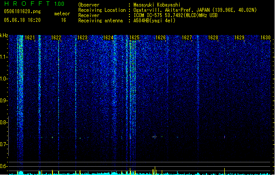Click the Receiver label

tap(89, 15)
